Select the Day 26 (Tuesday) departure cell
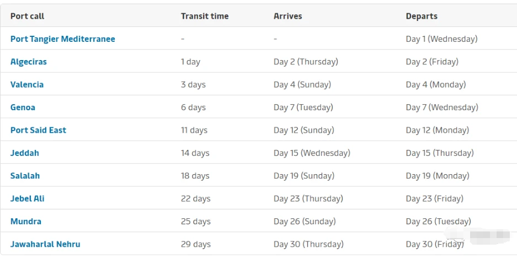The height and width of the screenshot is (259, 517). (439, 222)
